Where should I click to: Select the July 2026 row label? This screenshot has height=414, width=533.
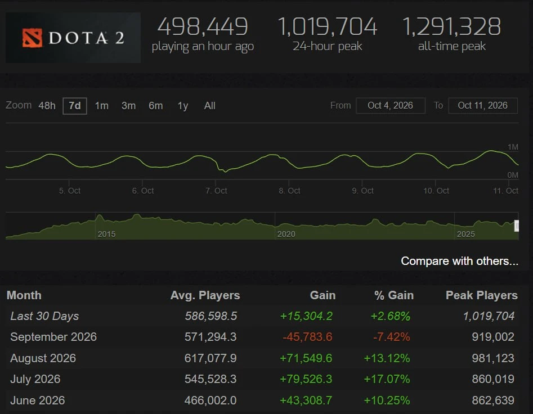pyautogui.click(x=35, y=379)
